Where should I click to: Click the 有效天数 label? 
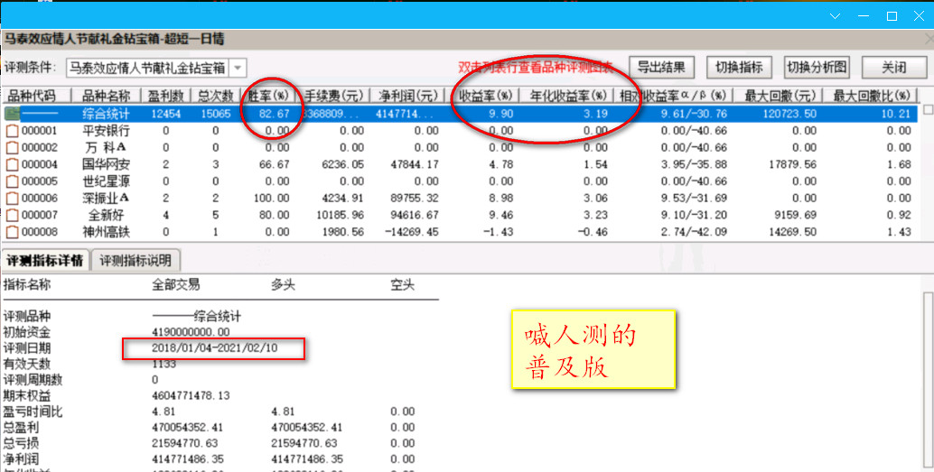(x=27, y=364)
